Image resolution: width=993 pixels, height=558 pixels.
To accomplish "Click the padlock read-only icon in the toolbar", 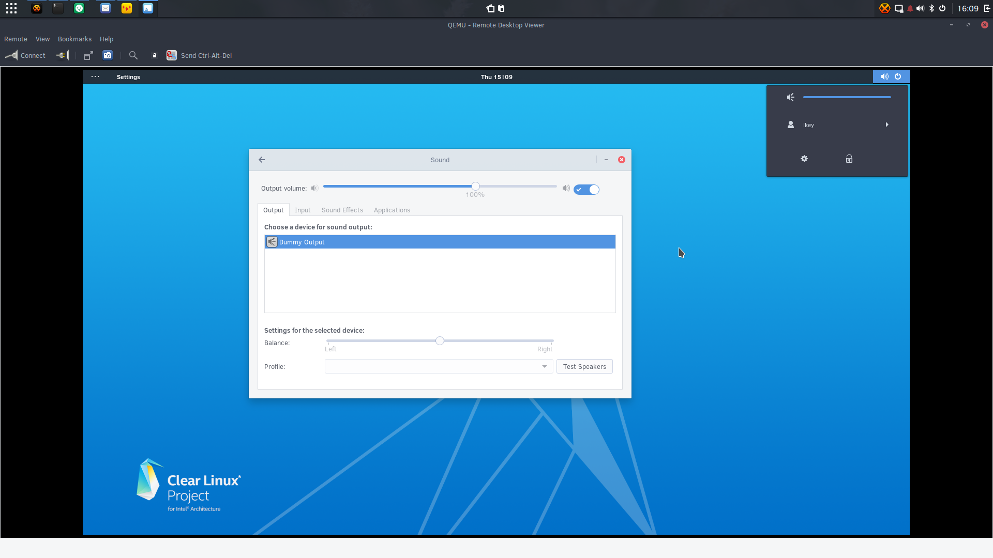I will click(x=154, y=55).
